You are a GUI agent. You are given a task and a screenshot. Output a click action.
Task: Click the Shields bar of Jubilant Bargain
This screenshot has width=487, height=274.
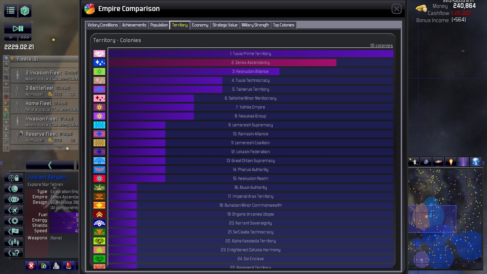[64, 225]
